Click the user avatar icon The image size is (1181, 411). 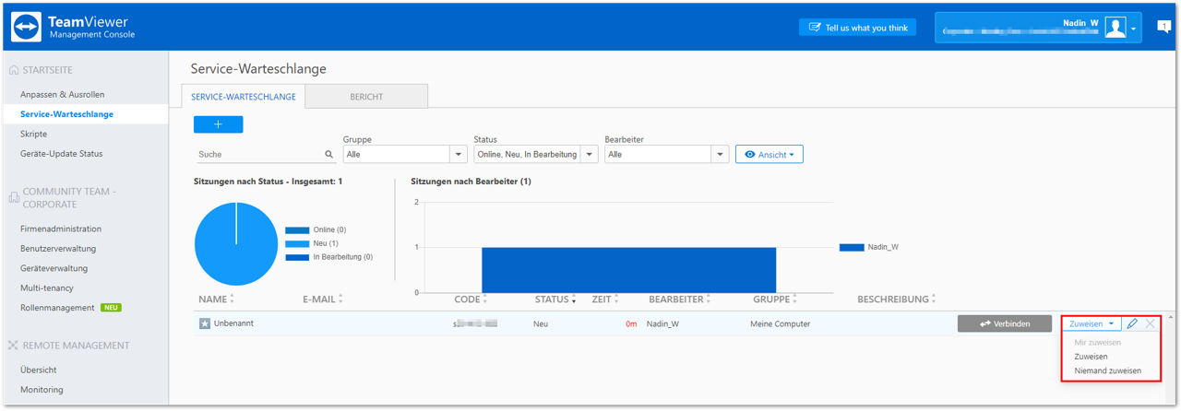click(x=1115, y=28)
